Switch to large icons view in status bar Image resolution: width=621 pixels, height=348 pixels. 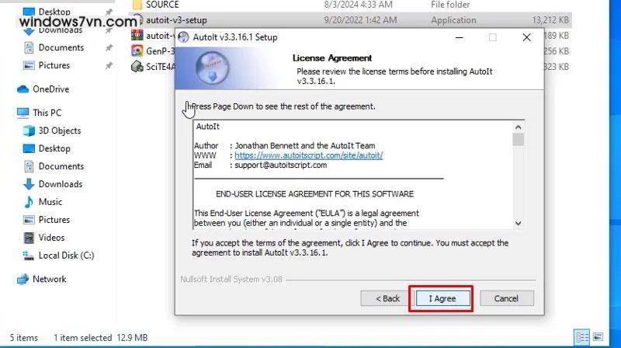click(x=598, y=337)
